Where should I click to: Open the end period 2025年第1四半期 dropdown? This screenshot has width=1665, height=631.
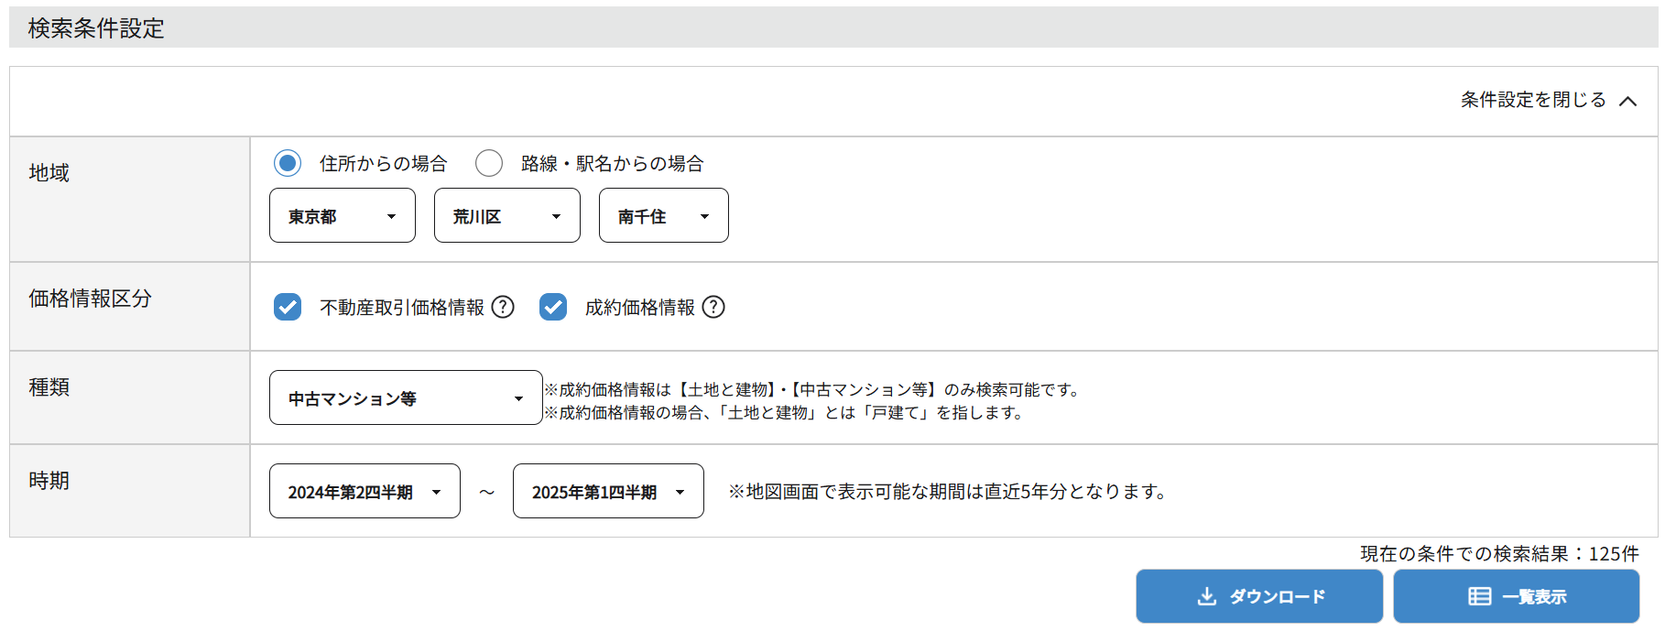[x=608, y=491]
